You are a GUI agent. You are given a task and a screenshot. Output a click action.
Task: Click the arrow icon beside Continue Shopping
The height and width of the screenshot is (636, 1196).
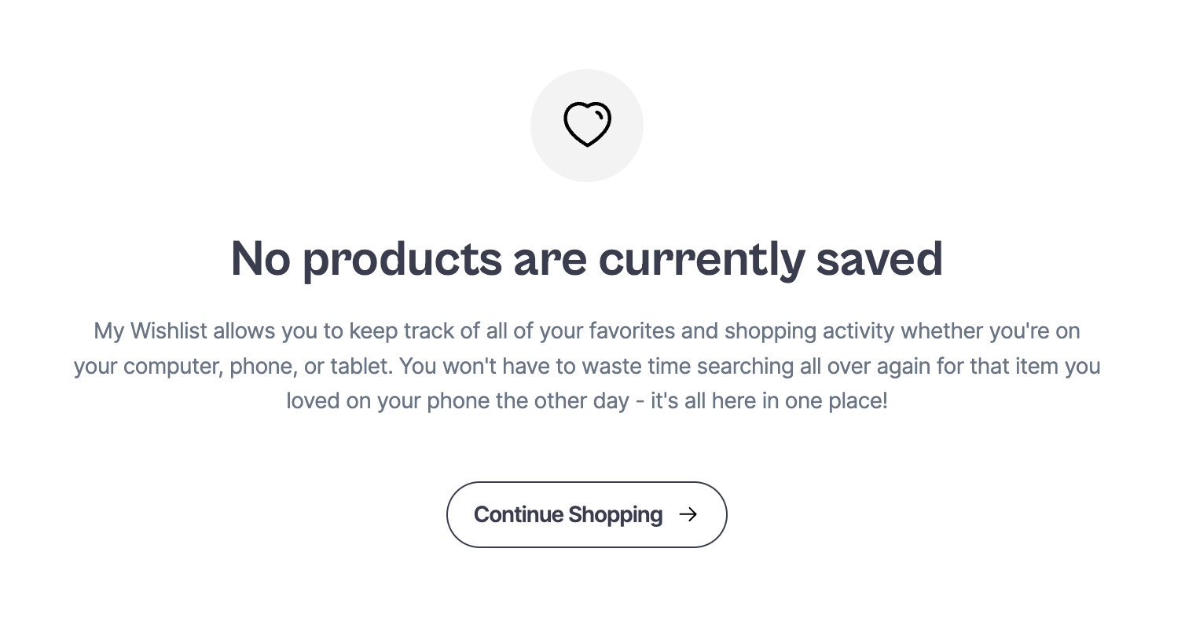pos(688,514)
